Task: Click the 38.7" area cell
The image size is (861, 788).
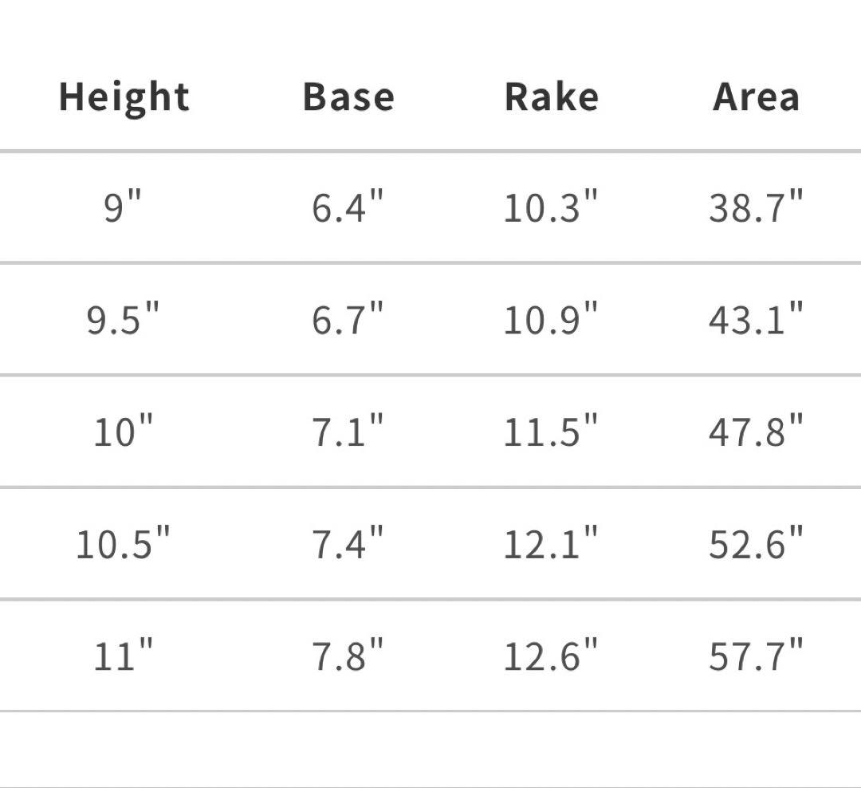Action: (756, 208)
